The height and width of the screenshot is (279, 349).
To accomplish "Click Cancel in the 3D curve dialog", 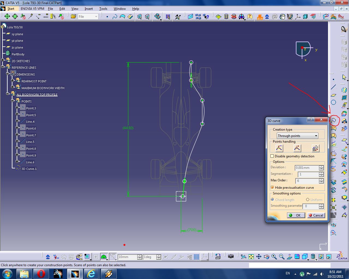I will (316, 215).
